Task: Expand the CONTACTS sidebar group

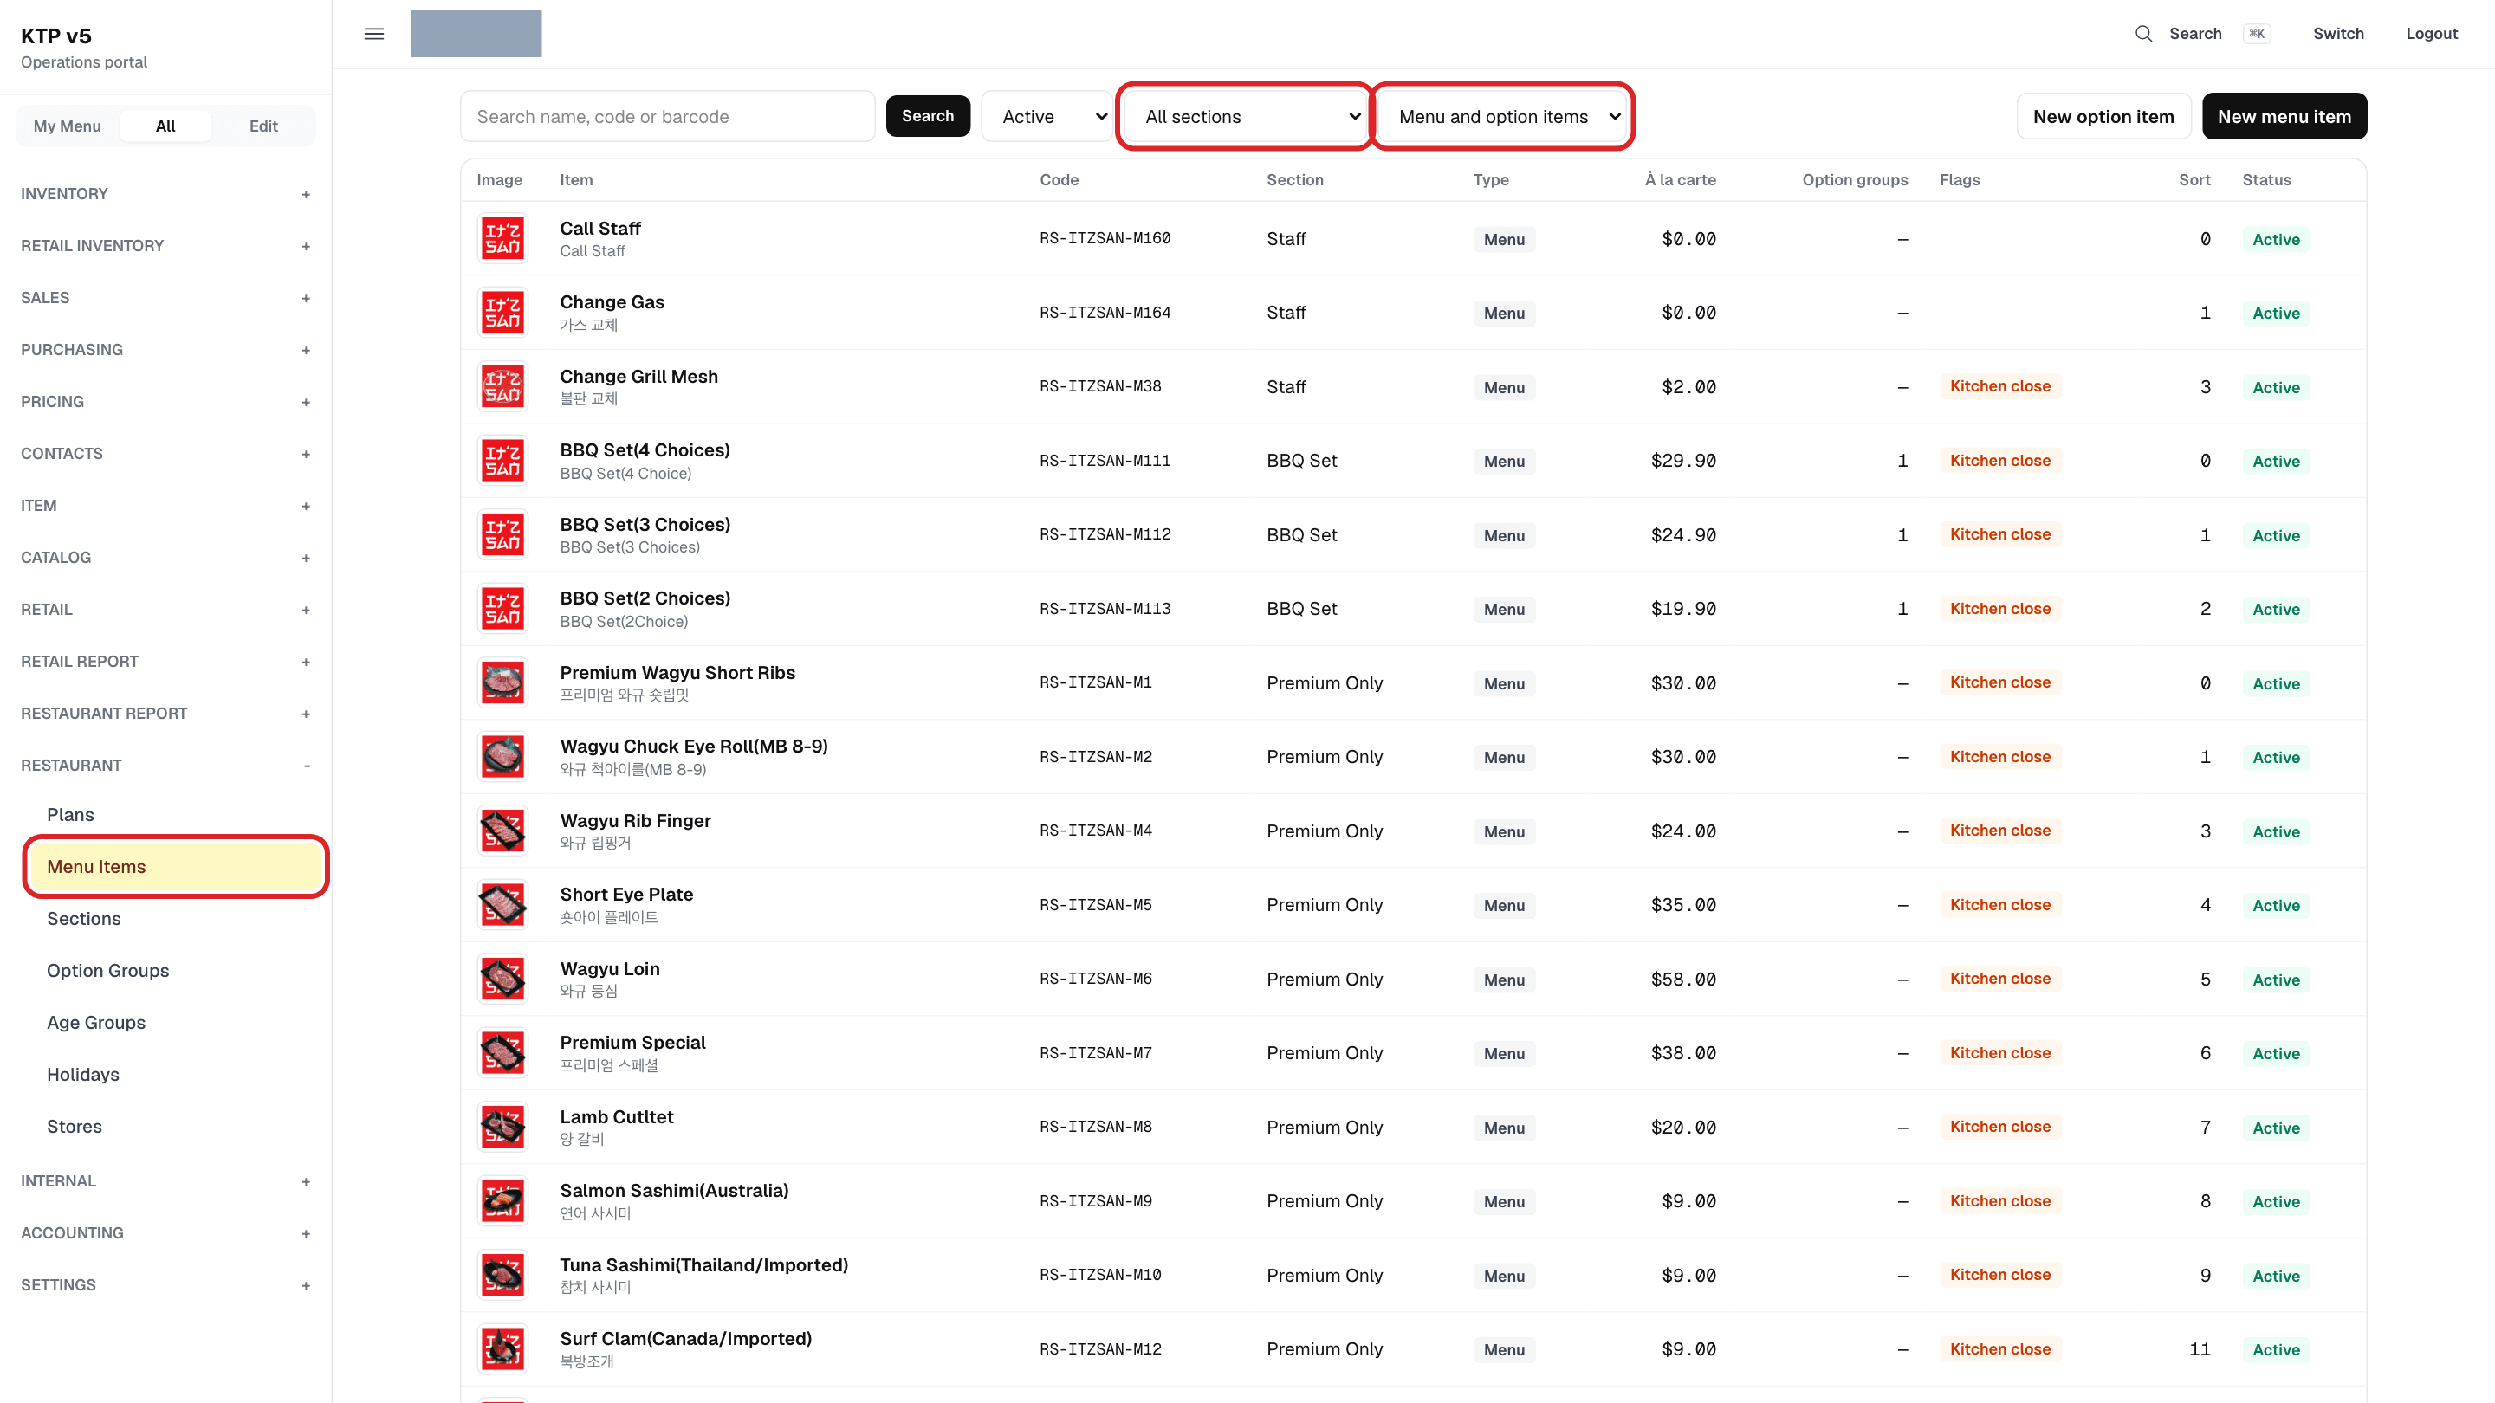Action: coord(165,453)
